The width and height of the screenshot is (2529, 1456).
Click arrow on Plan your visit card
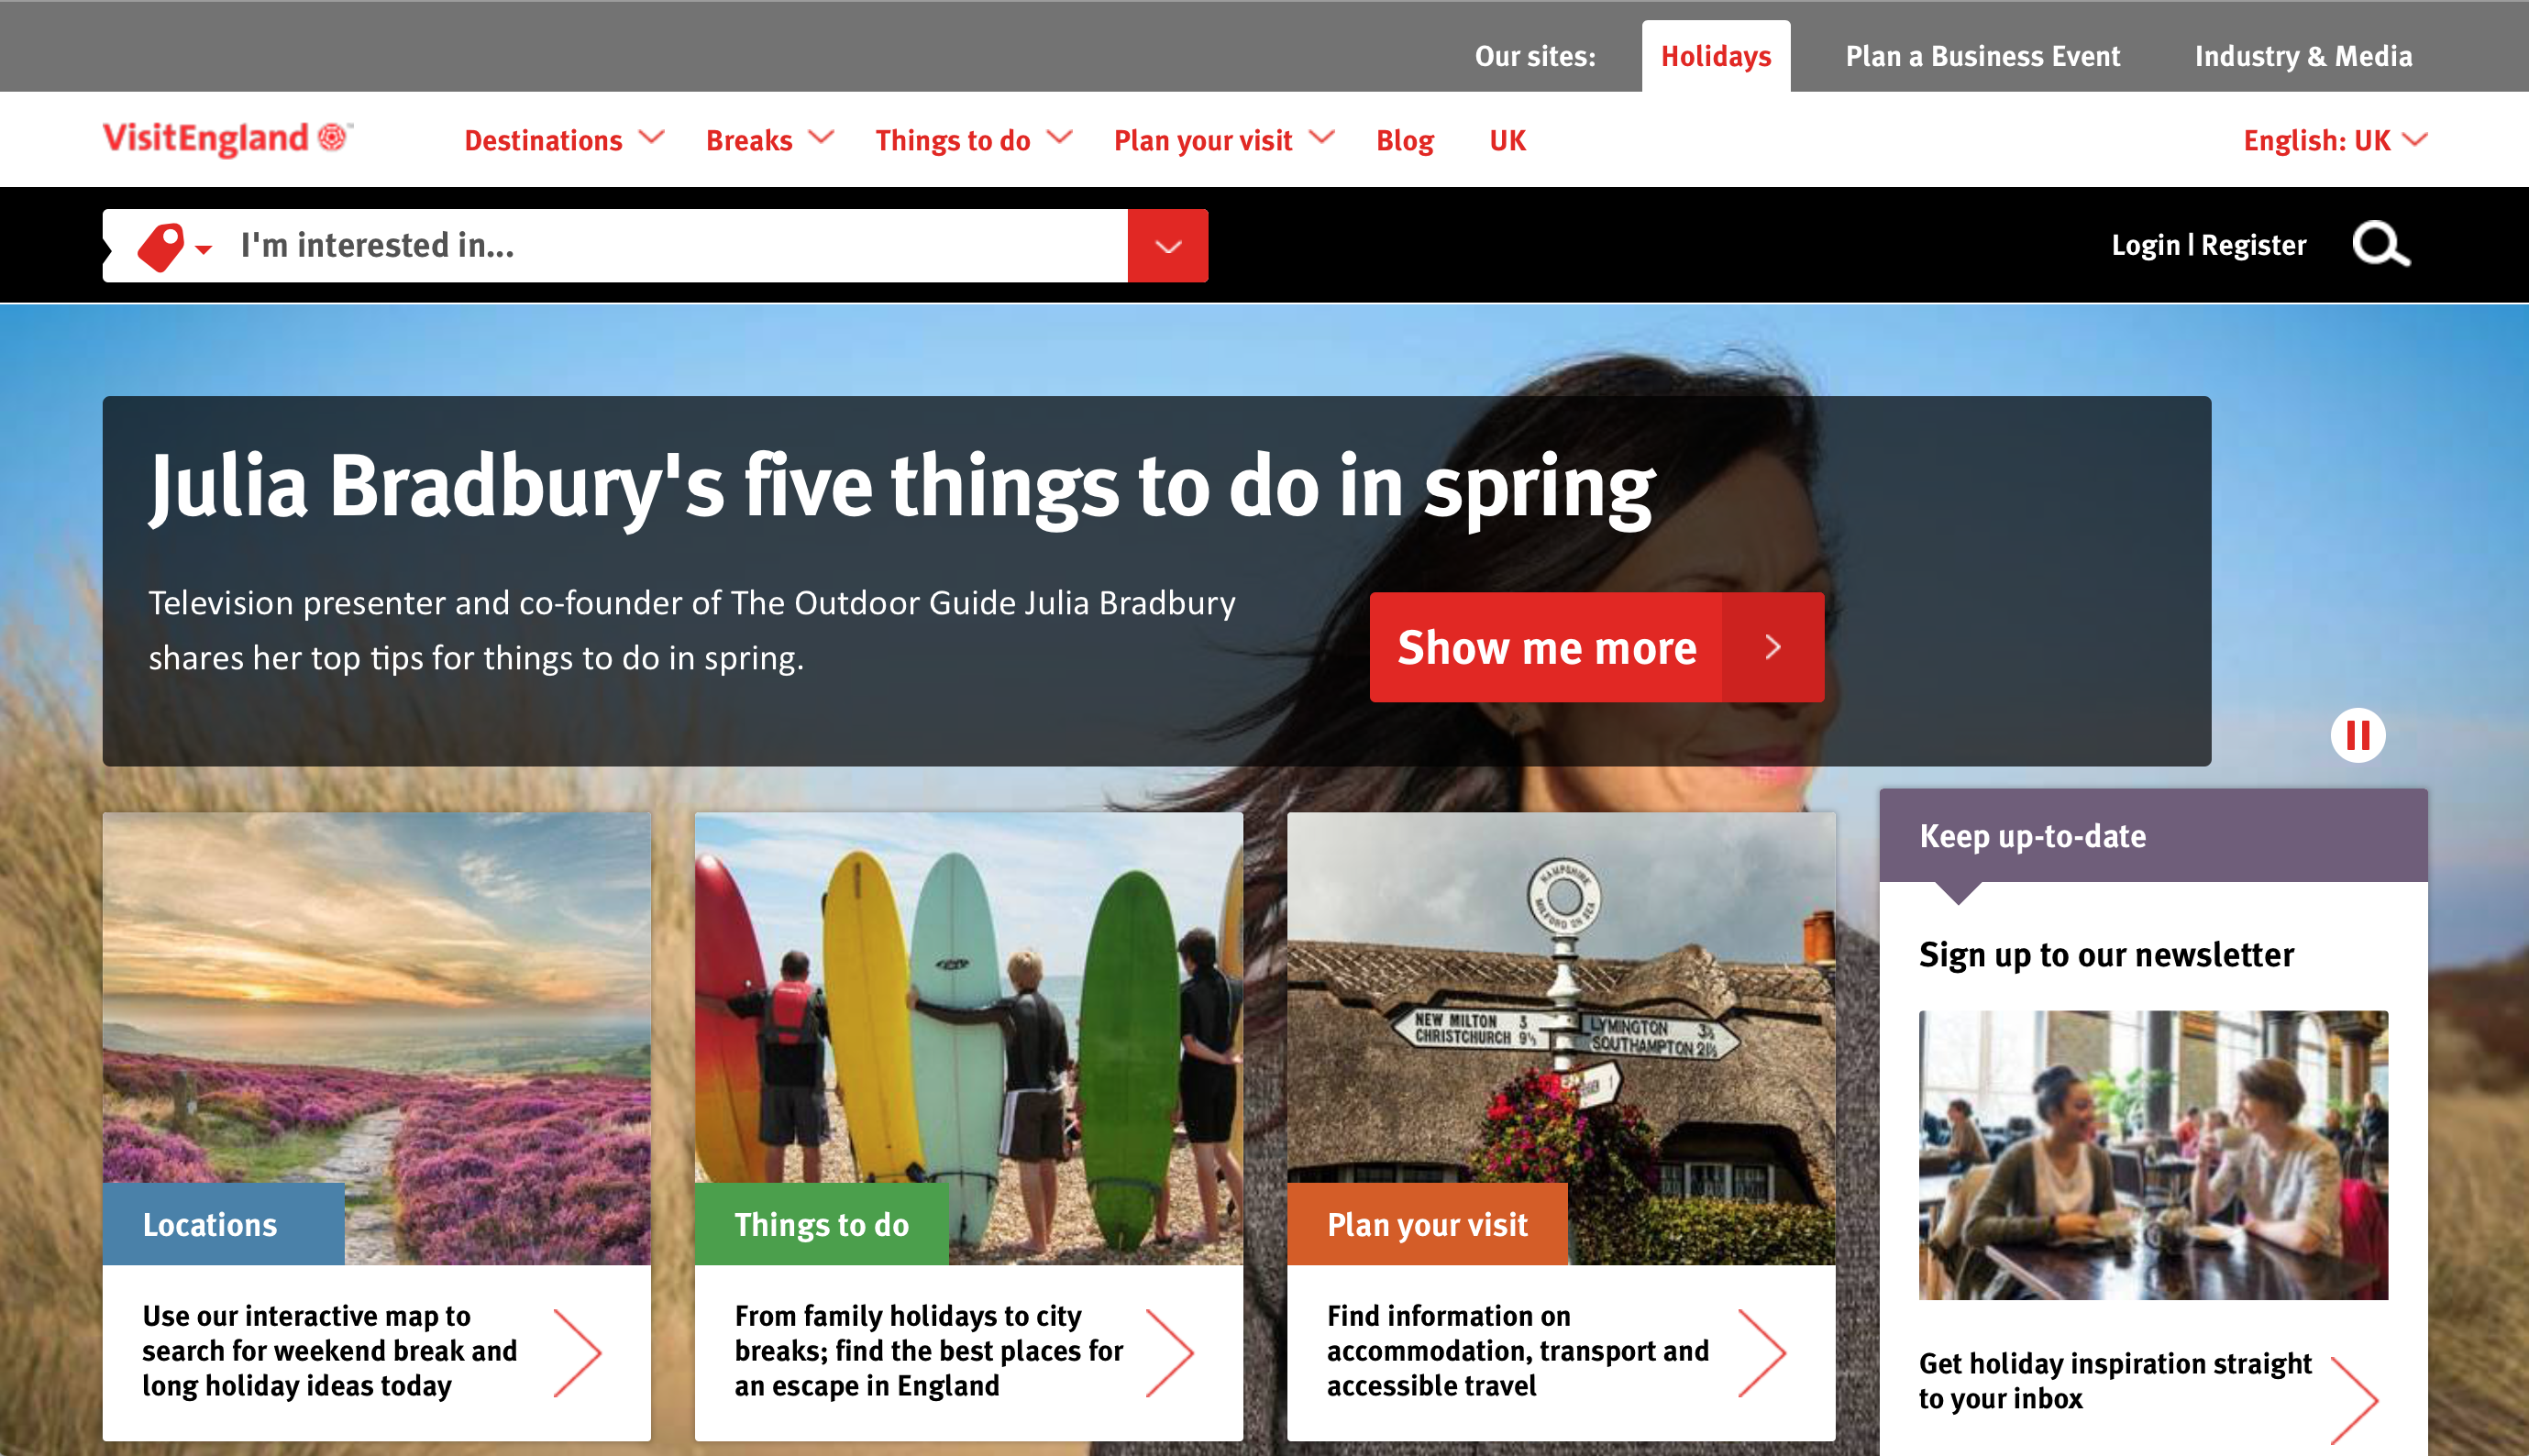1762,1352
